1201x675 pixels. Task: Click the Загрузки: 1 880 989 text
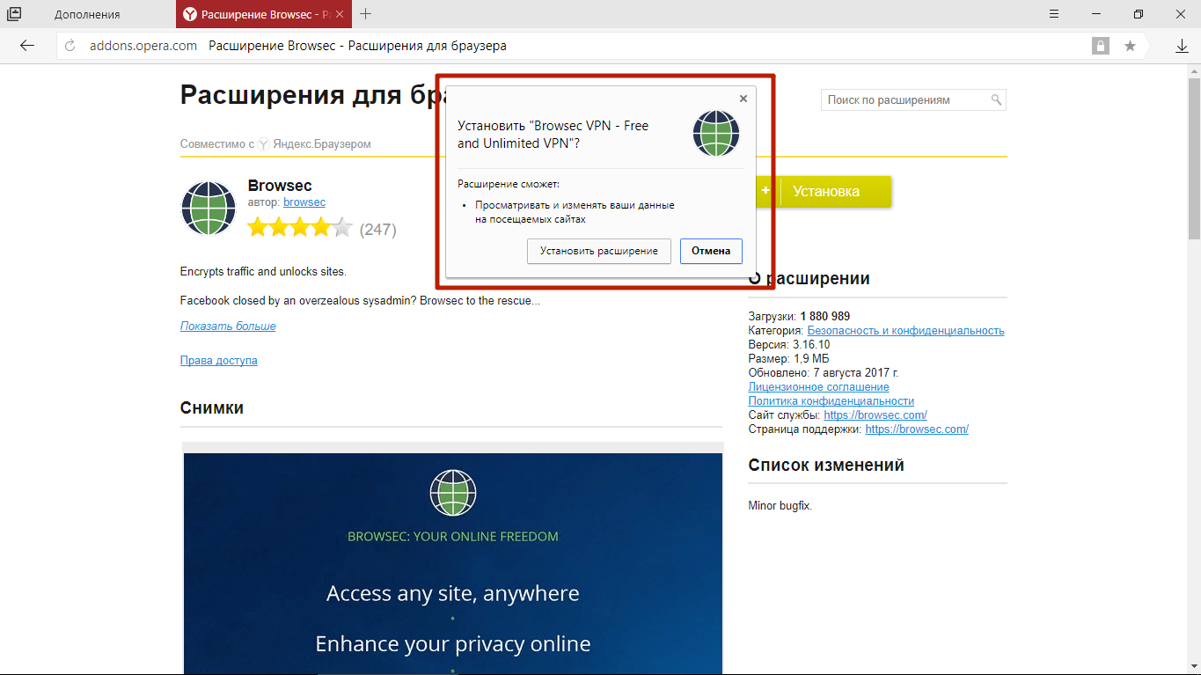point(799,317)
